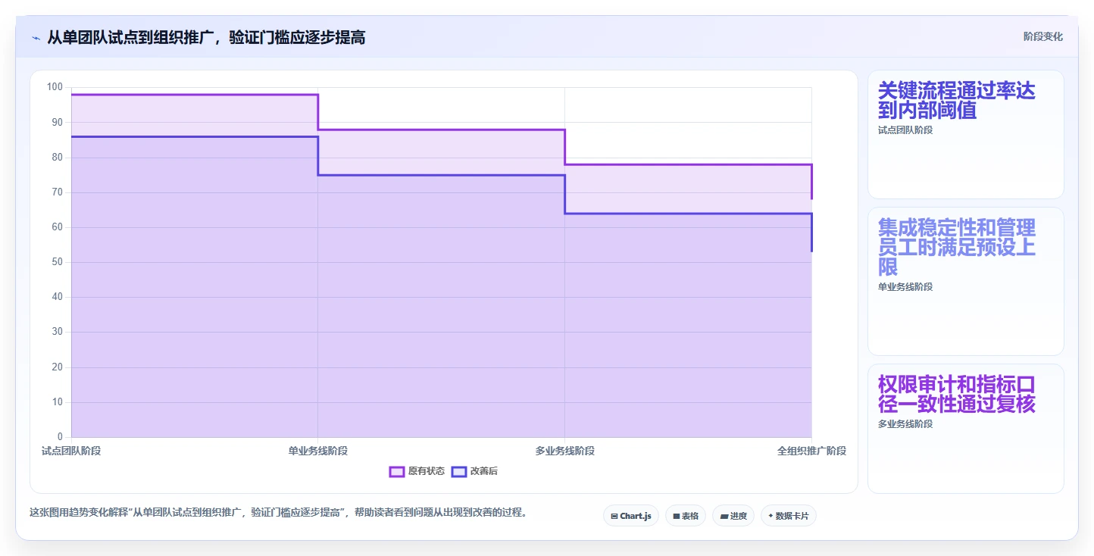The height and width of the screenshot is (556, 1094).
Task: Click the 单业务线阶段 x-axis label
Action: (318, 451)
